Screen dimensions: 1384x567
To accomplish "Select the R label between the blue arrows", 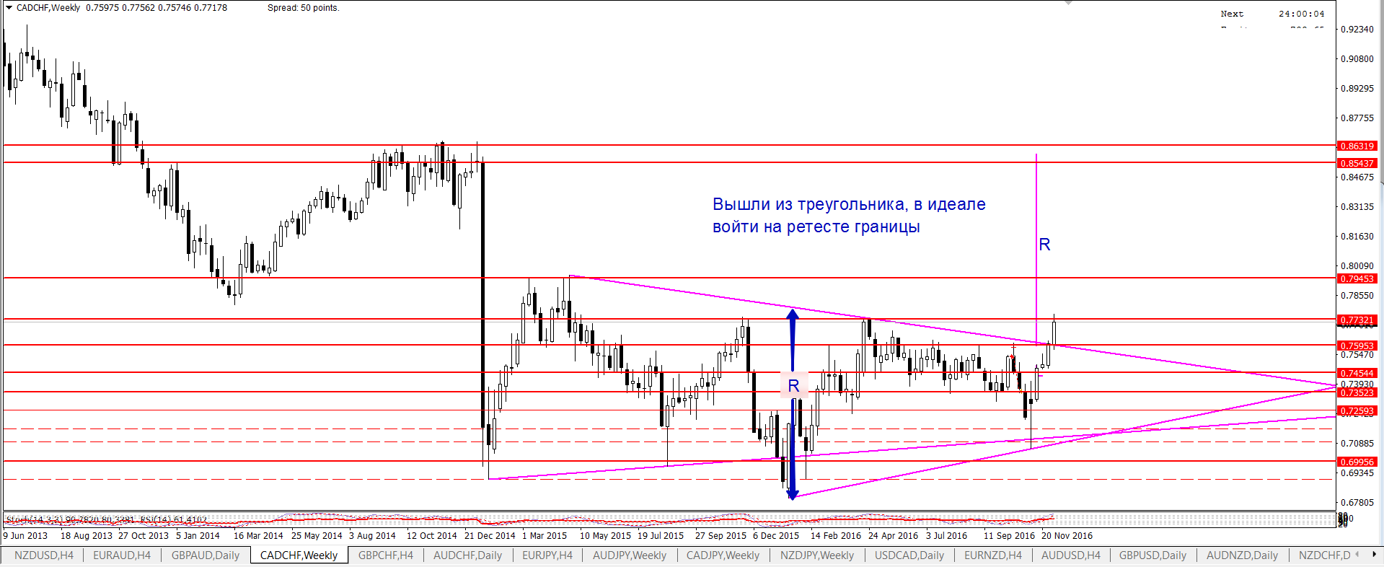I will click(x=793, y=386).
